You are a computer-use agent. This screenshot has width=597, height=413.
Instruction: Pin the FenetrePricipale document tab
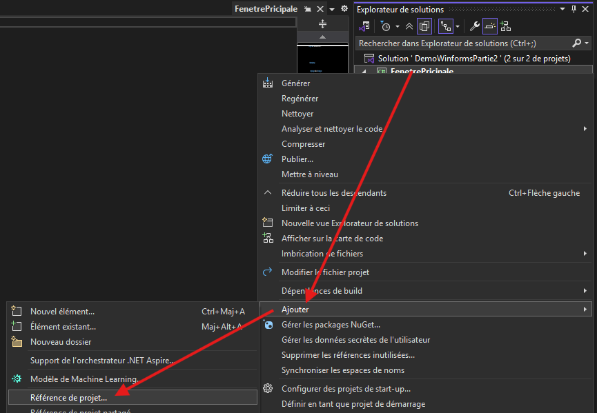point(308,9)
